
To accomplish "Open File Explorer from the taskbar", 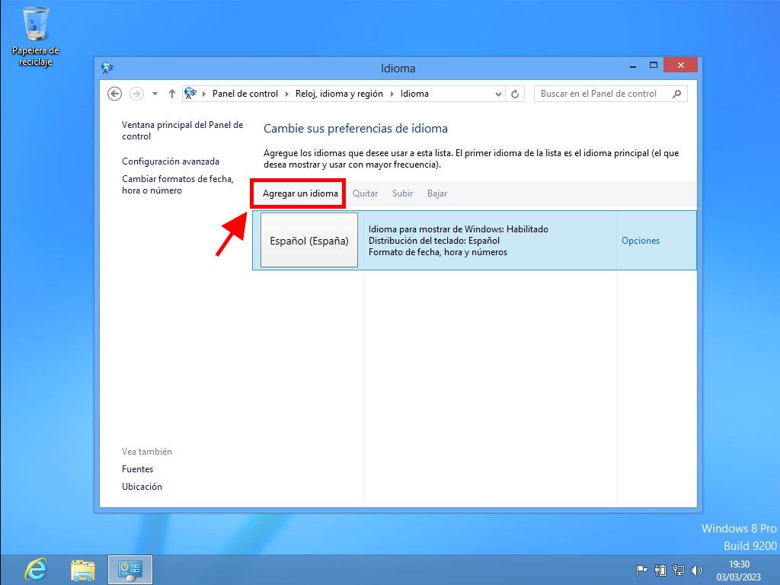I will 83,570.
